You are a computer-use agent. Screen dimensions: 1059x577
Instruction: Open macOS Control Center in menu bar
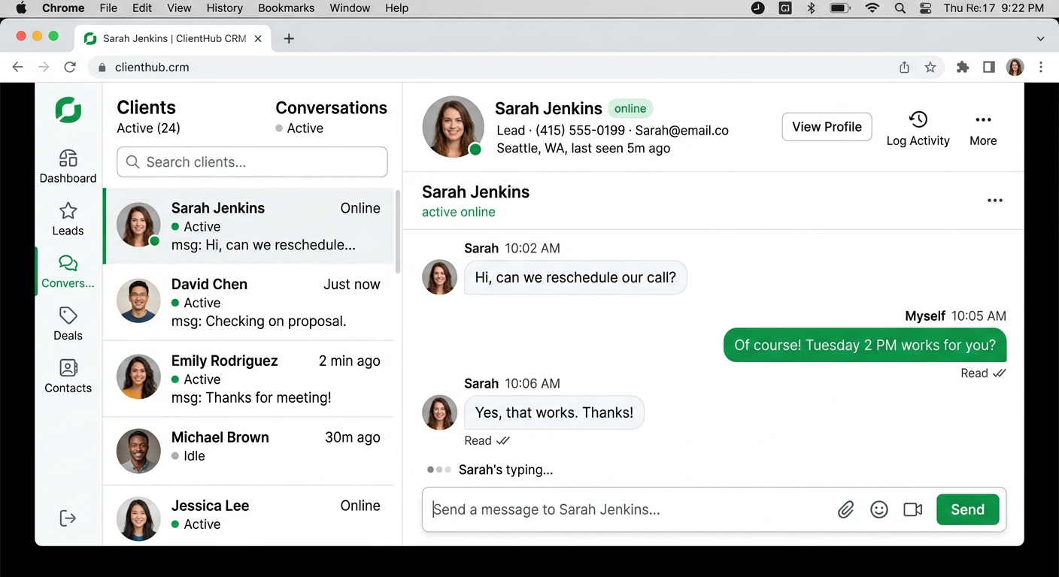click(x=926, y=8)
